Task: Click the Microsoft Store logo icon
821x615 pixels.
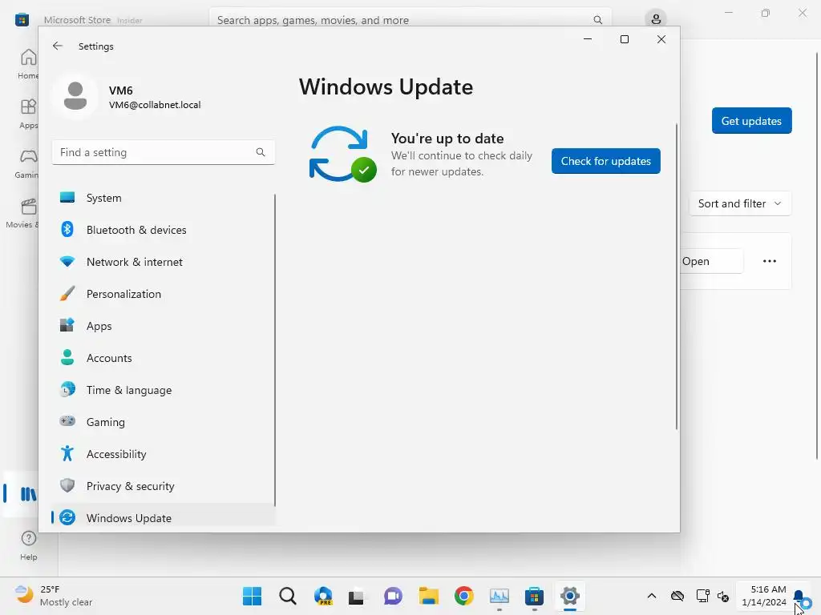Action: (x=22, y=20)
